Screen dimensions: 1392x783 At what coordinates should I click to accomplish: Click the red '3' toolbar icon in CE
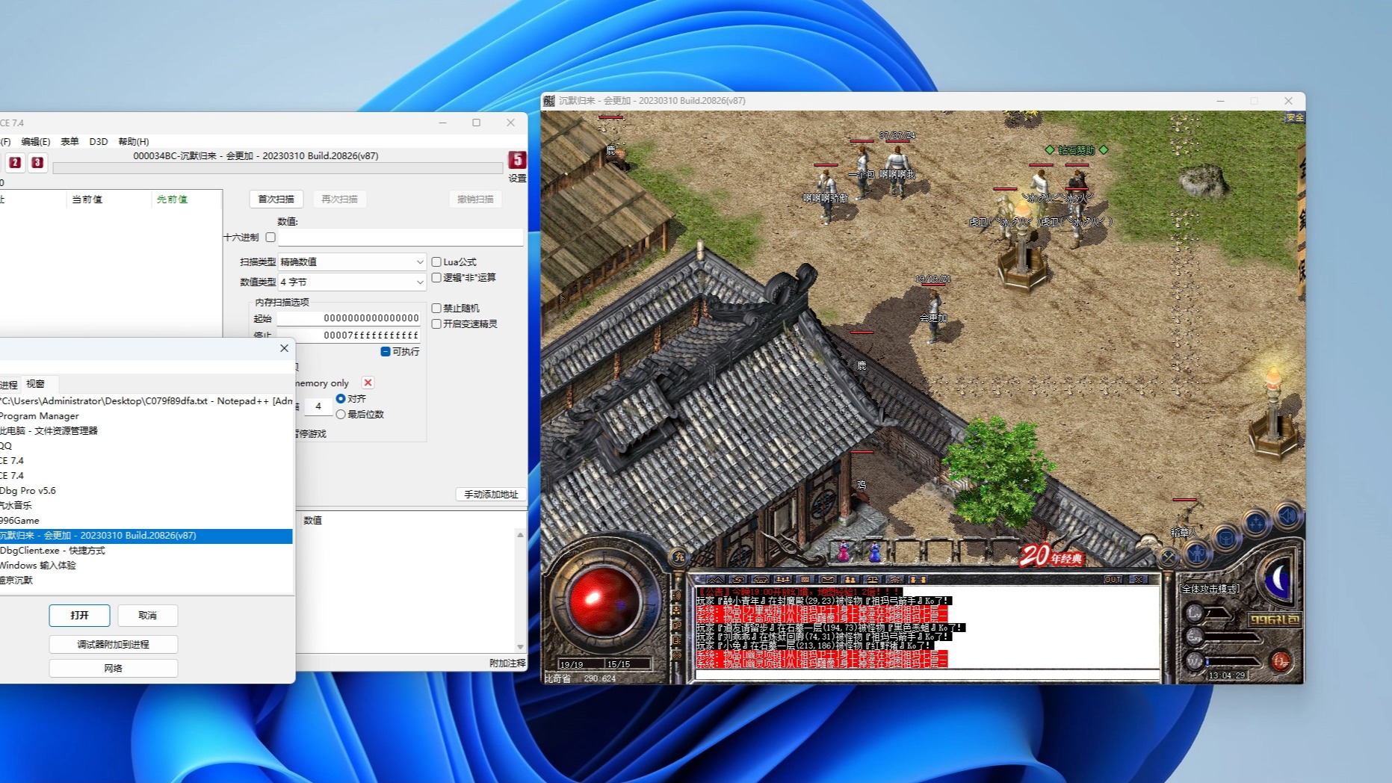pos(37,162)
